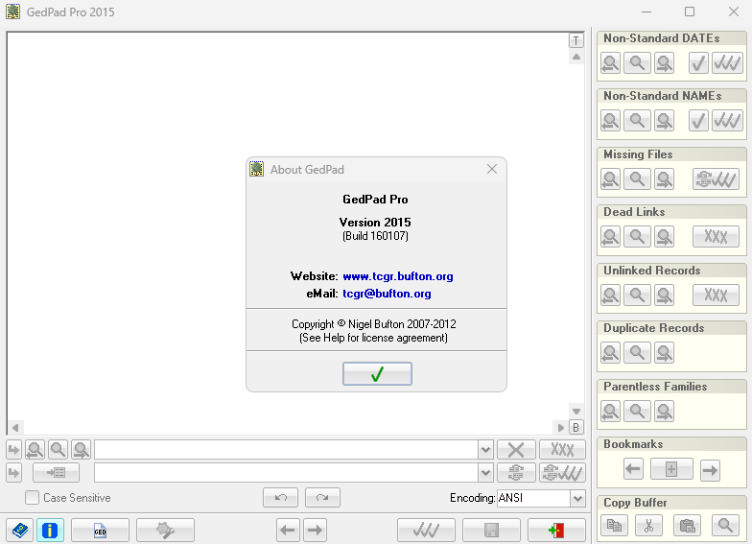
Task: Delete all Unlinked Records with the XXX button
Action: [716, 296]
